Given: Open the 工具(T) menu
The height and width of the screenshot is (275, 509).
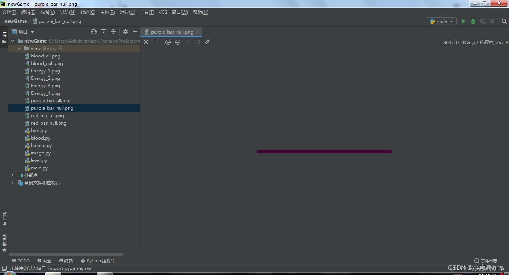Looking at the screenshot, I should click(x=147, y=12).
